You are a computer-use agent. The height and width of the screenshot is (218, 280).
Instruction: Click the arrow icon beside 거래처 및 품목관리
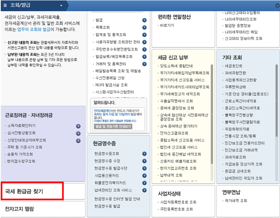pos(144,64)
